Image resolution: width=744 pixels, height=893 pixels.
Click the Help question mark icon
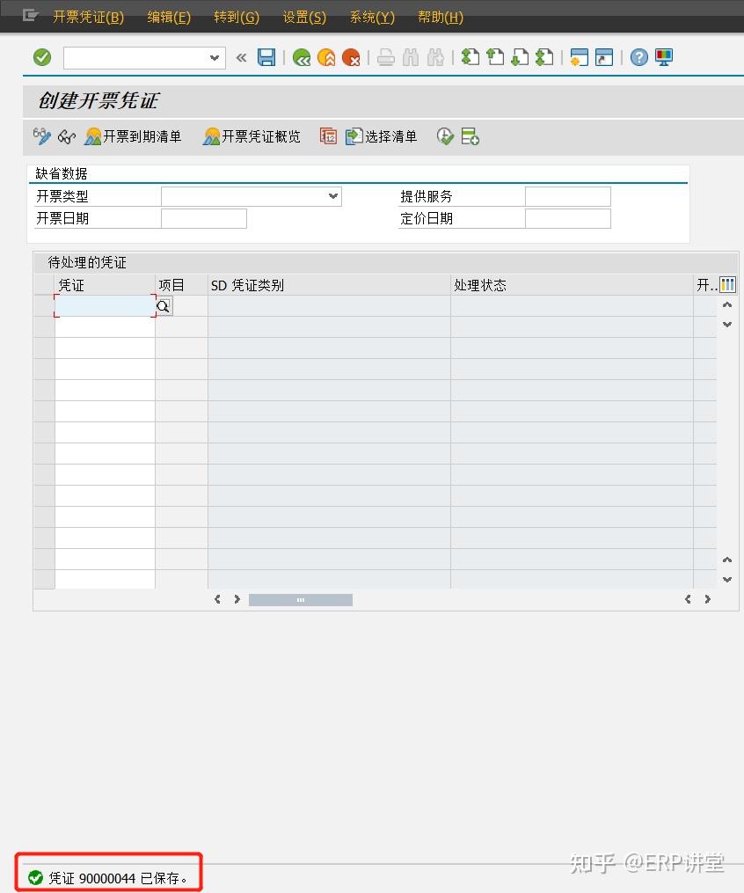coord(638,57)
